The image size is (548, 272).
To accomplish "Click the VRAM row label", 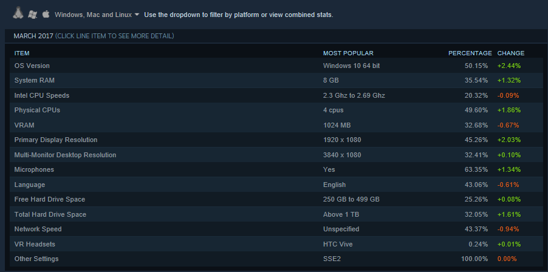I will click(24, 125).
